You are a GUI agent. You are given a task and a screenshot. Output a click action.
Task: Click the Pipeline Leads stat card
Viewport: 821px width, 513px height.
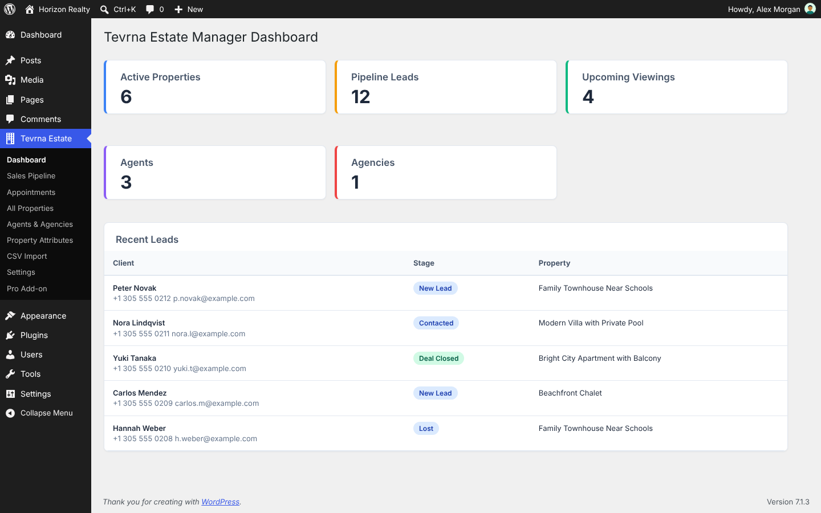pyautogui.click(x=446, y=87)
